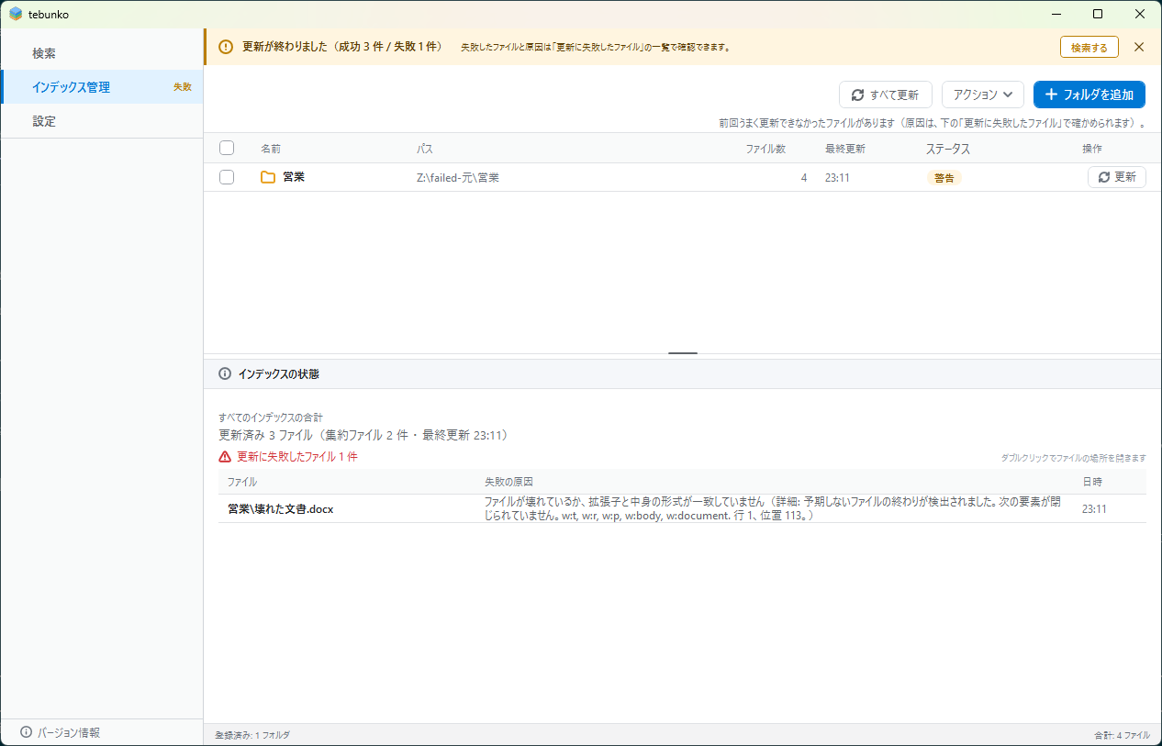
Task: Sort by the 最終更新 column header
Action: click(845, 149)
